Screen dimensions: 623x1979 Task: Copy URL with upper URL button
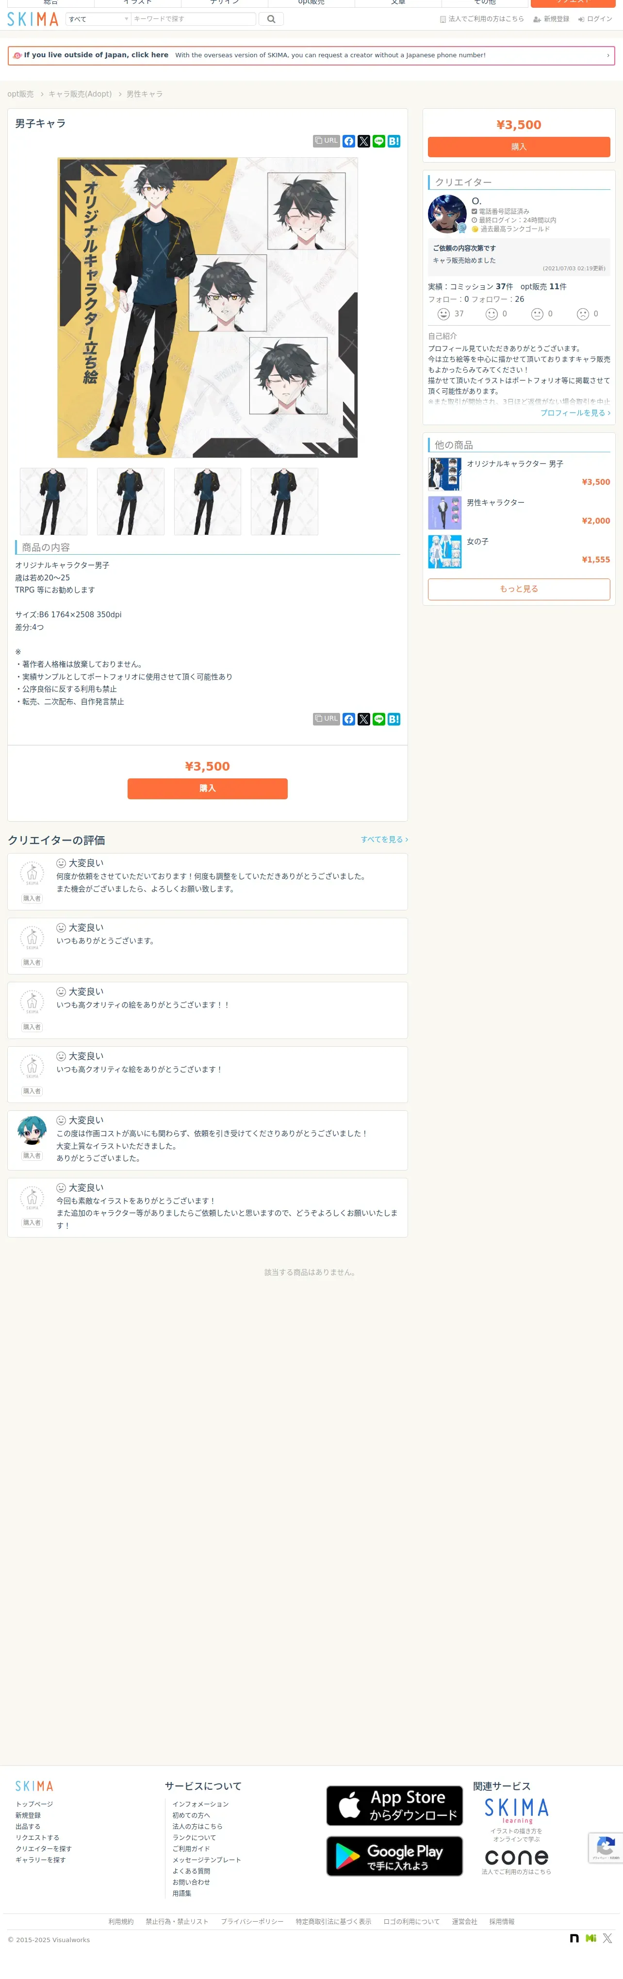[x=327, y=141]
